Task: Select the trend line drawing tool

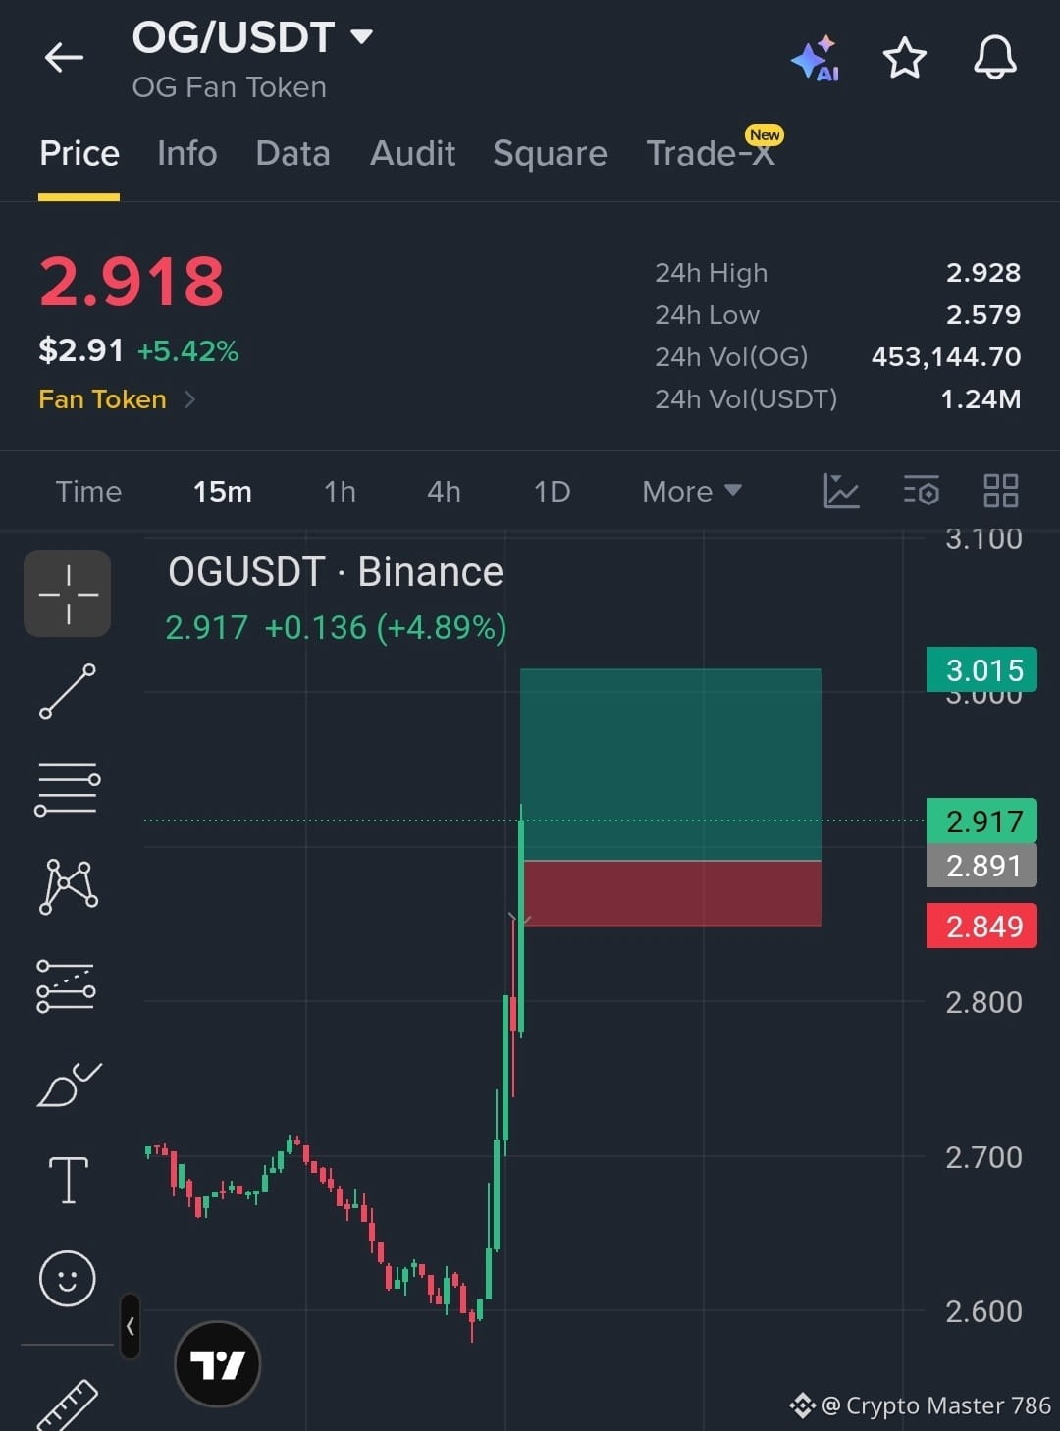Action: (68, 692)
